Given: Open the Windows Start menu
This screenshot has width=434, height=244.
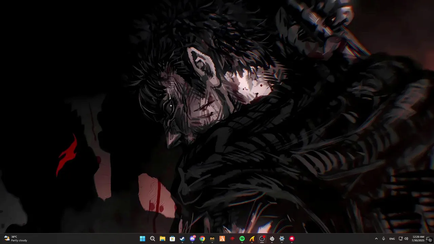Looking at the screenshot, I should click(142, 239).
